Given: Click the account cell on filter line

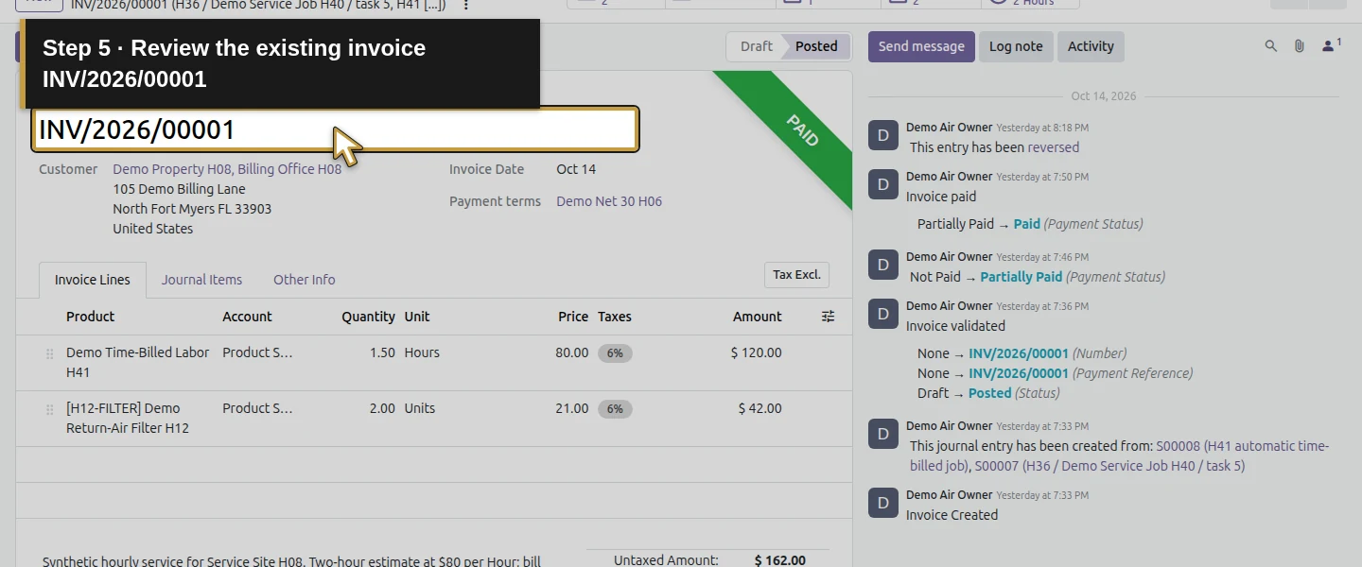Looking at the screenshot, I should pos(257,408).
